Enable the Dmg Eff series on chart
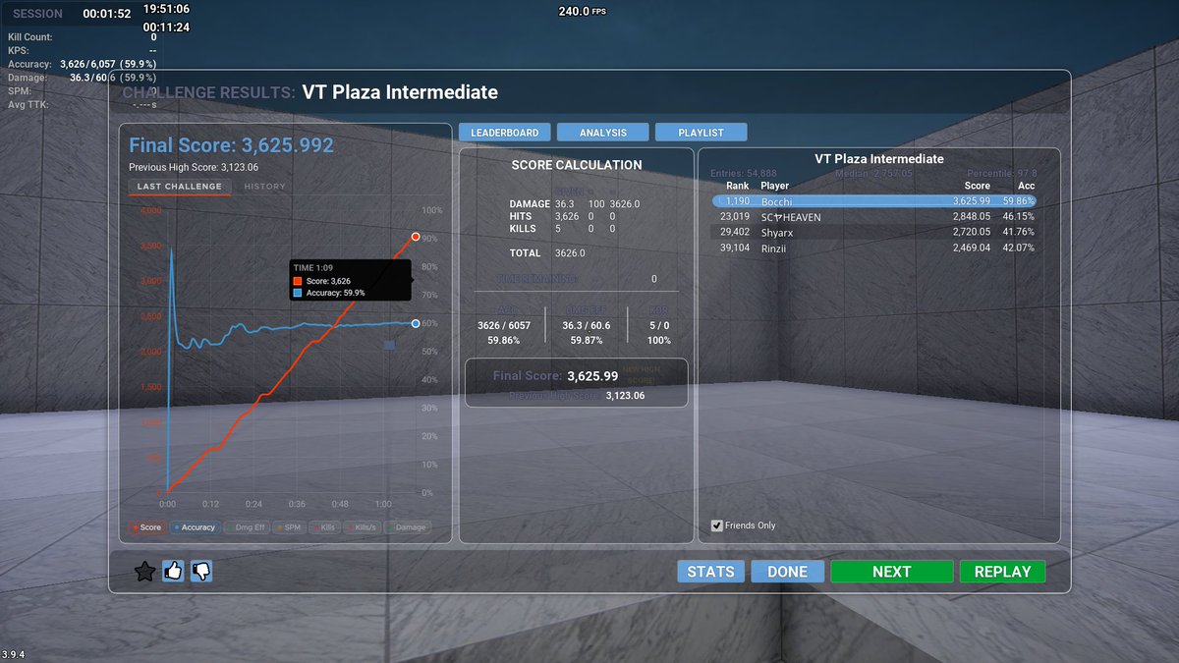1179x663 pixels. [x=246, y=527]
